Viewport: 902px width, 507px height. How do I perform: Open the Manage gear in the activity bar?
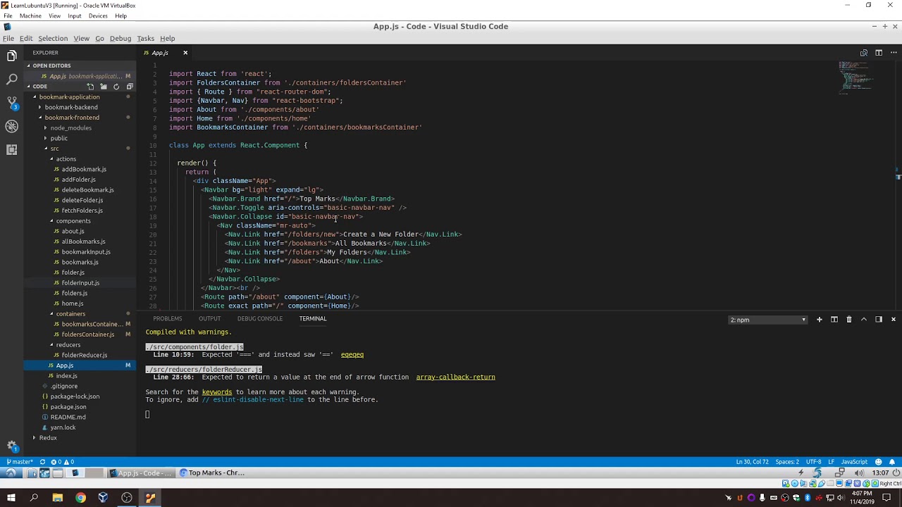(x=11, y=446)
